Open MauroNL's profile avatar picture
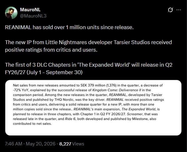 (11, 13)
